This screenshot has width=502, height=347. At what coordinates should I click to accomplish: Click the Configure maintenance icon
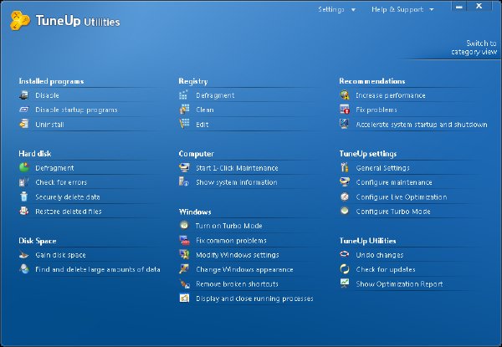pos(345,182)
